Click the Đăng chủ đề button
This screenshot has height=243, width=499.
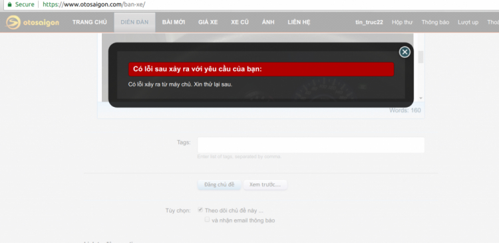(219, 185)
